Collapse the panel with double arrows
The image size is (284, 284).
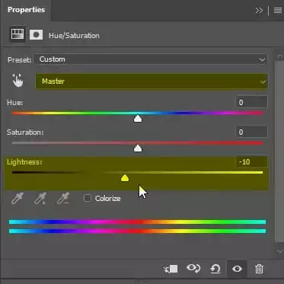point(259,11)
